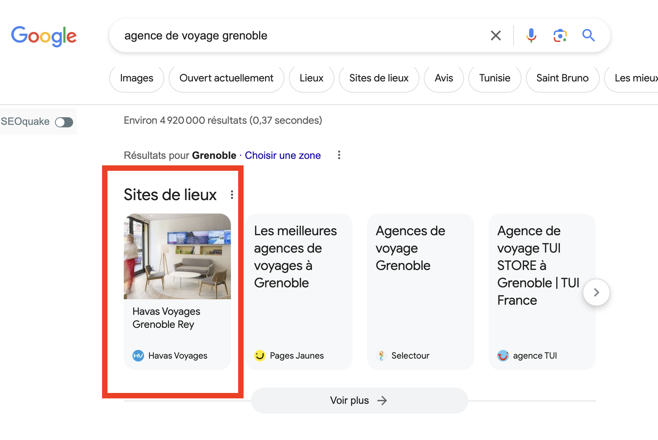658x440 pixels.
Task: Advance carousel with the right arrow
Action: click(596, 292)
